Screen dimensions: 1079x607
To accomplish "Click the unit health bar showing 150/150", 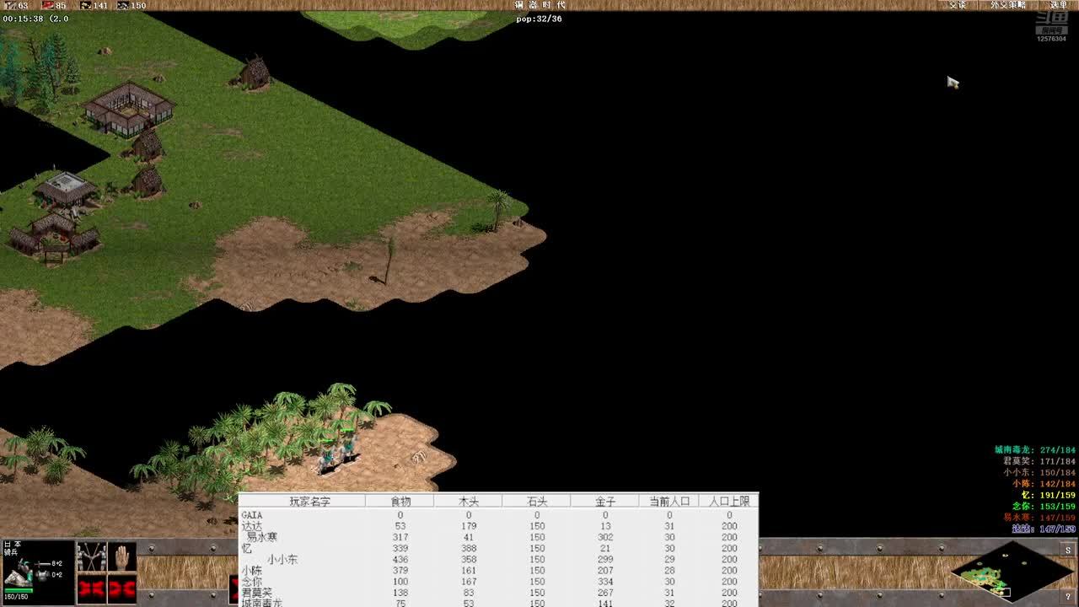I will click(18, 589).
